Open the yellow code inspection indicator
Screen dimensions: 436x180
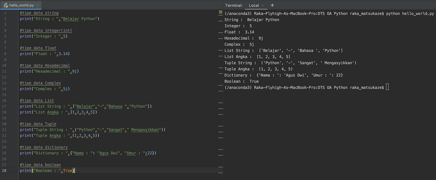[220, 13]
